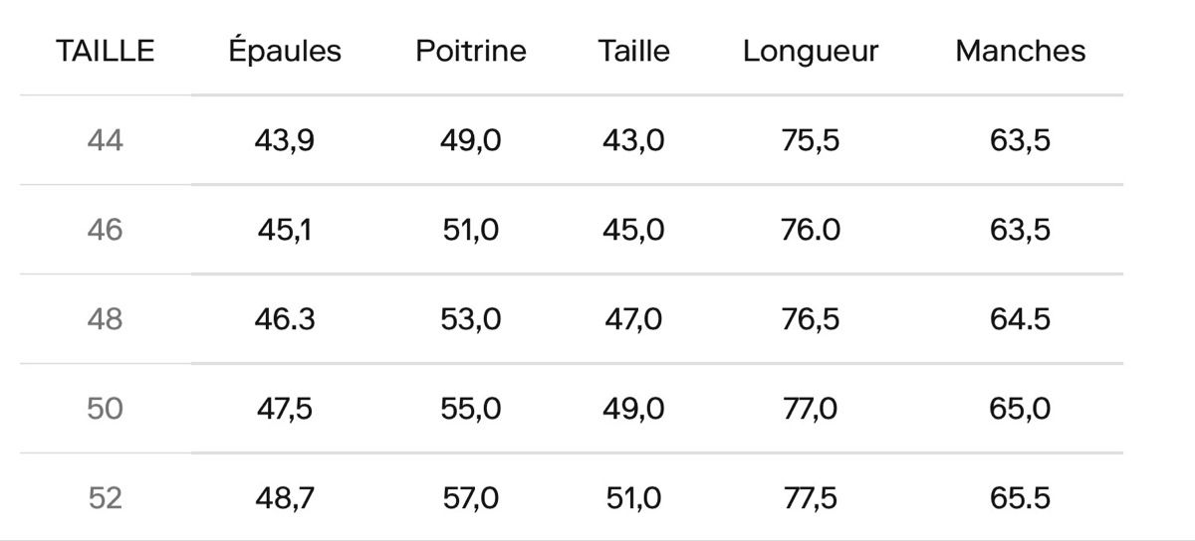Screen dimensions: 1195x541
Task: Click the 64.5 sleeves value
Action: (x=1021, y=320)
